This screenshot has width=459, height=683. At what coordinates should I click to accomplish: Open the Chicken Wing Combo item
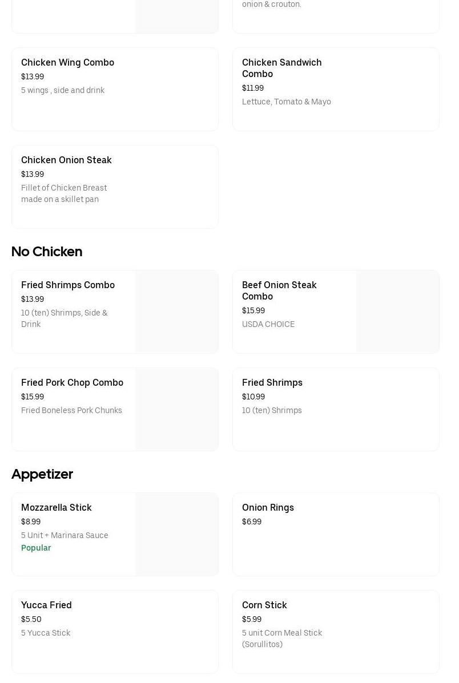click(67, 63)
